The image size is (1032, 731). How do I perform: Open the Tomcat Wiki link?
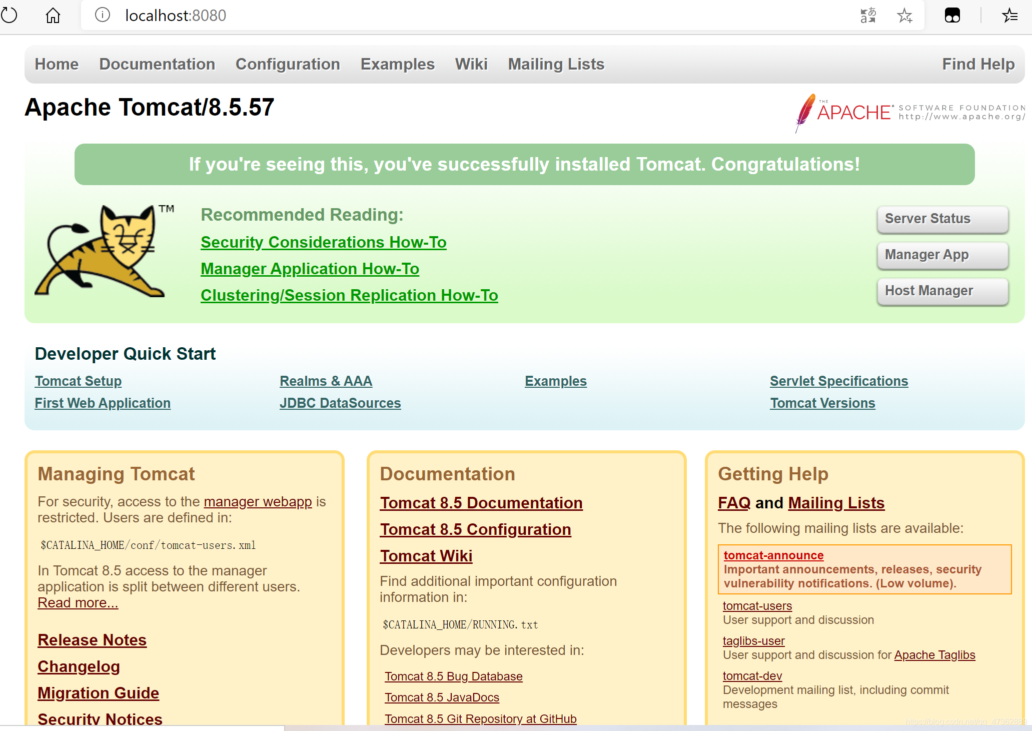coord(426,556)
